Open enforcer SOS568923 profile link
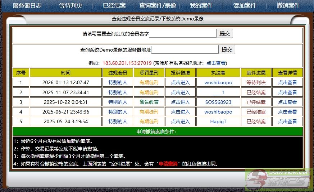The width and height of the screenshot is (314, 192). coord(218,102)
